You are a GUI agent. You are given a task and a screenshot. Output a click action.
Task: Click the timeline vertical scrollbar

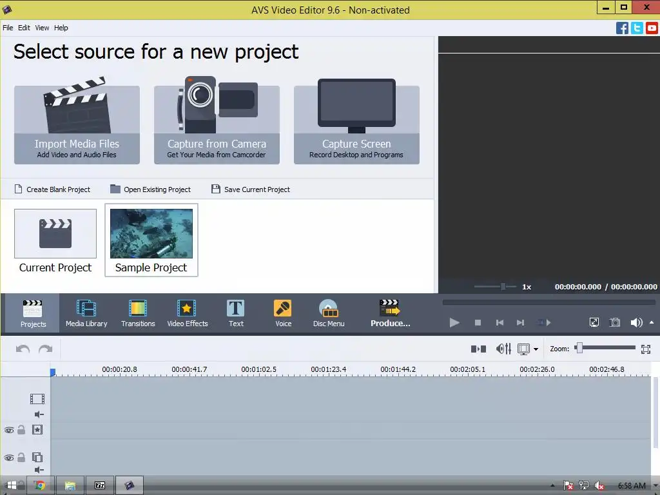point(655,412)
